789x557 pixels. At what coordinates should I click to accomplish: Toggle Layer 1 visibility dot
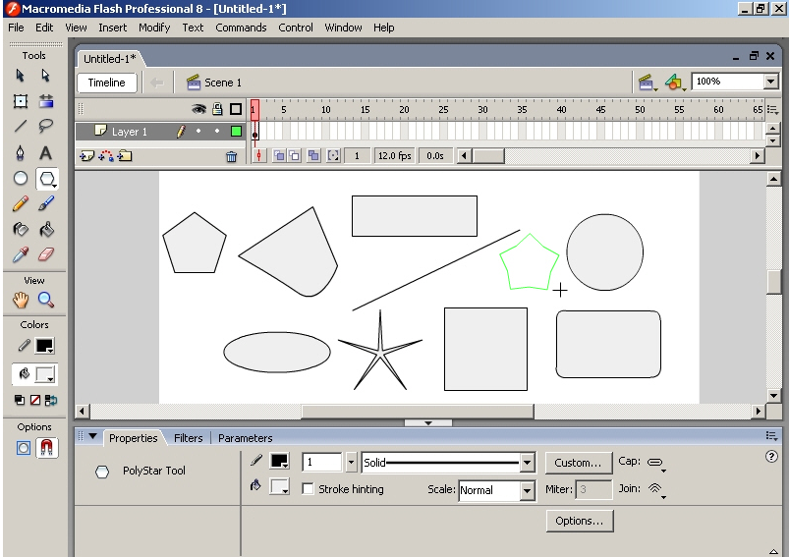point(198,132)
